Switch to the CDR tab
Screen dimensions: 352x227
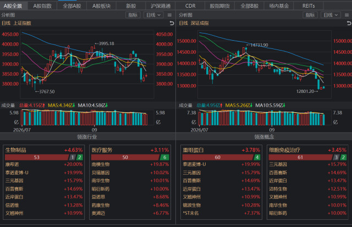[190, 6]
